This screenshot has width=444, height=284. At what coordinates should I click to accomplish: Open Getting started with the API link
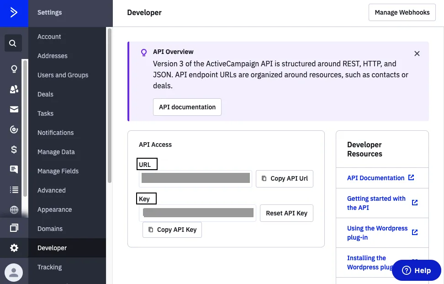(x=376, y=203)
